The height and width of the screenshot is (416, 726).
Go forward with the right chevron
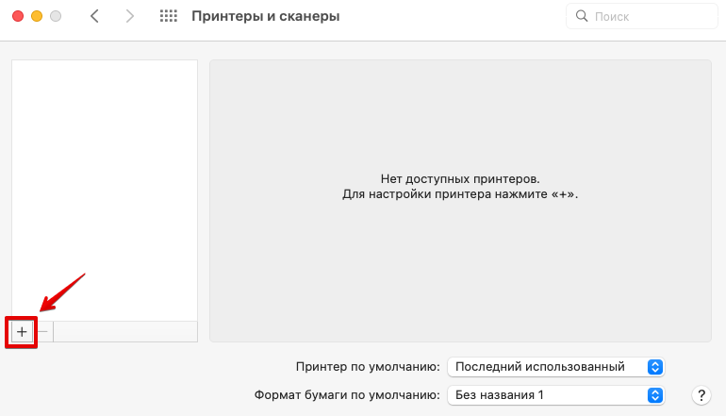pyautogui.click(x=130, y=17)
